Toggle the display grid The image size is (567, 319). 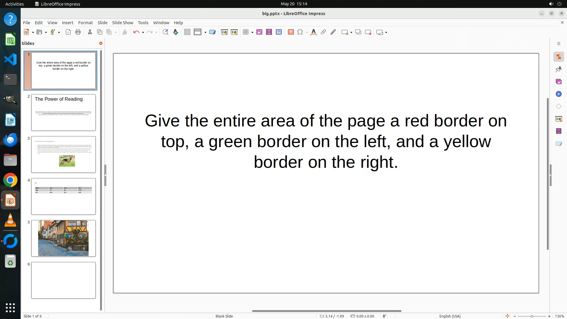187,32
